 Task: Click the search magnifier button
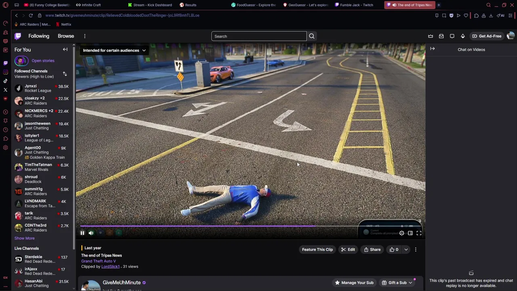pos(311,36)
